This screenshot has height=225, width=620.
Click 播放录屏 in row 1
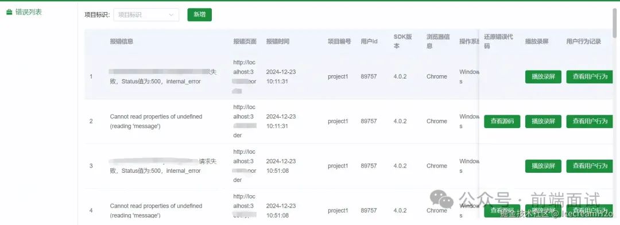coord(543,77)
